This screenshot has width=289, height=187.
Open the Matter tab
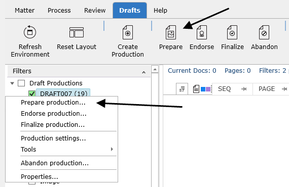(x=24, y=11)
